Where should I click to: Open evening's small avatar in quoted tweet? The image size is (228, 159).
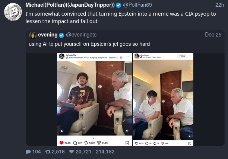tap(33, 35)
